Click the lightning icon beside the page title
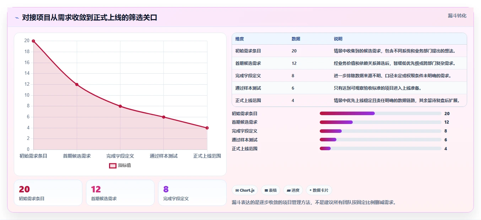 click(17, 17)
